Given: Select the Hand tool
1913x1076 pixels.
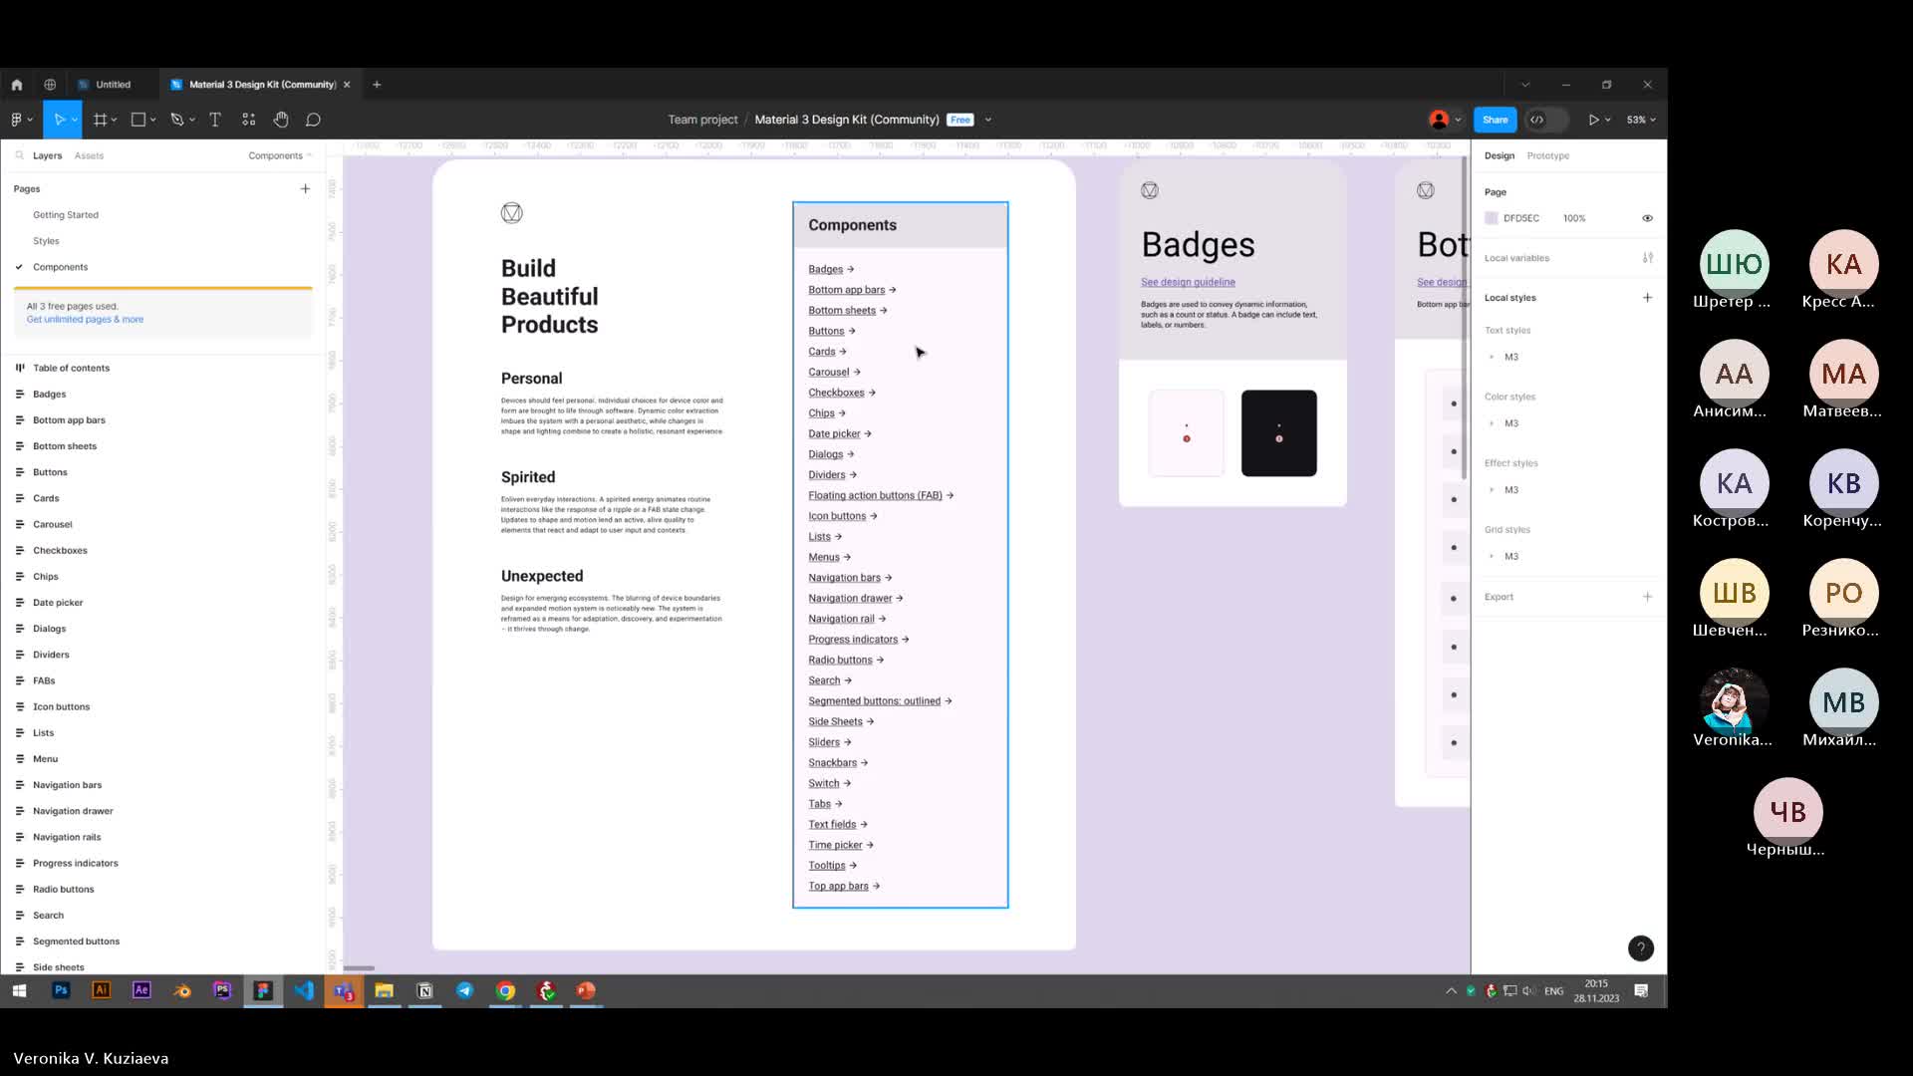Looking at the screenshot, I should [281, 120].
